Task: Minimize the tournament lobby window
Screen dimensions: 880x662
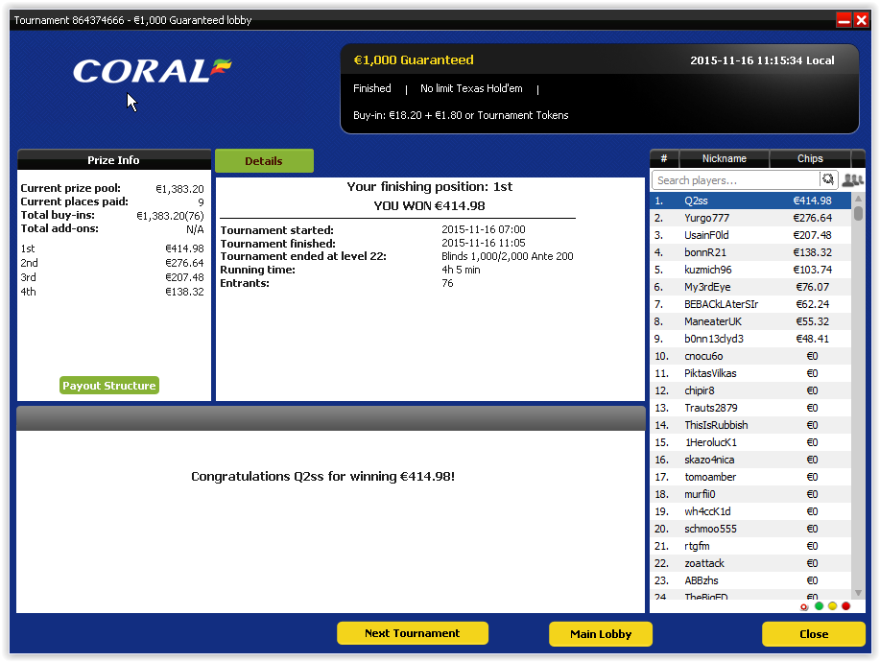Action: coord(844,20)
